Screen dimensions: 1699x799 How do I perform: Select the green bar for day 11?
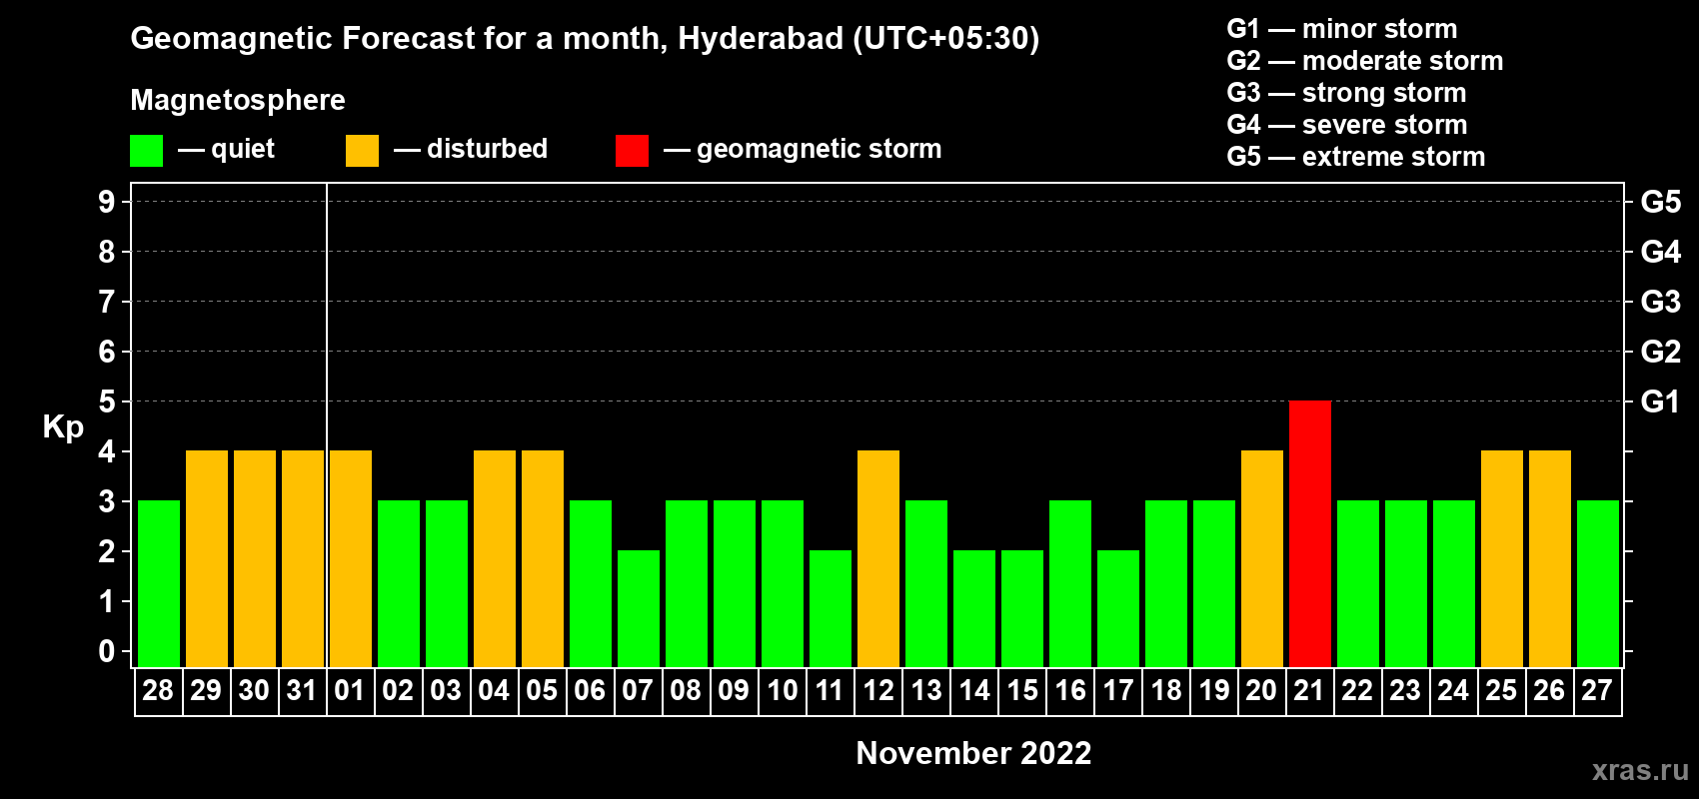(x=831, y=608)
